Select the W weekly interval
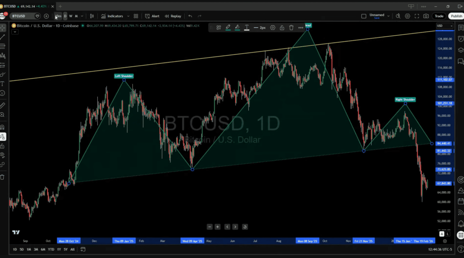 (x=70, y=16)
